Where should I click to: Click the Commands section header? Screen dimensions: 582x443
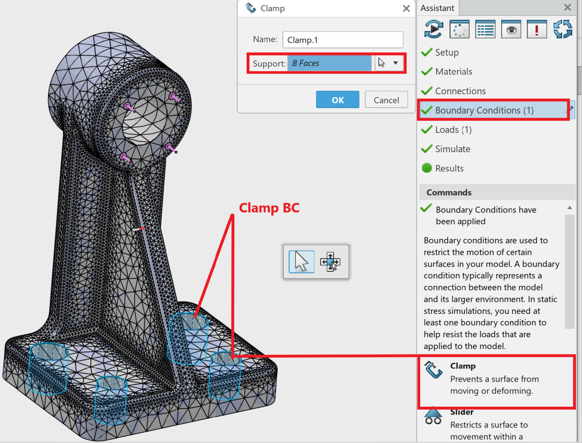[x=497, y=192]
